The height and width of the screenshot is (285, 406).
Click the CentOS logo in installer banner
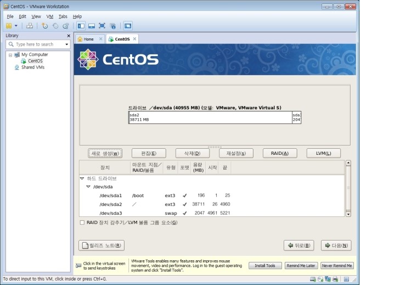(118, 60)
